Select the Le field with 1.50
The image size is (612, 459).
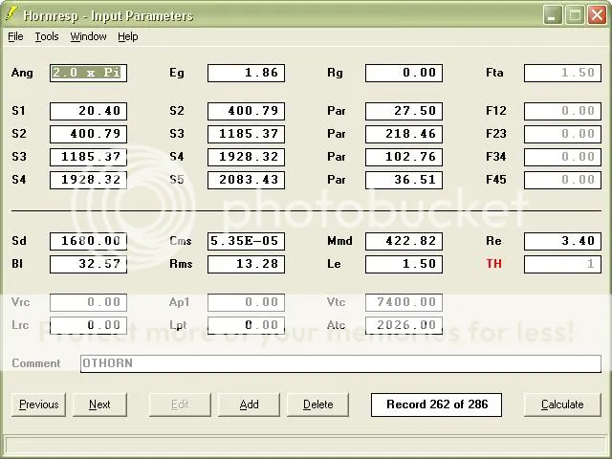[x=404, y=265]
